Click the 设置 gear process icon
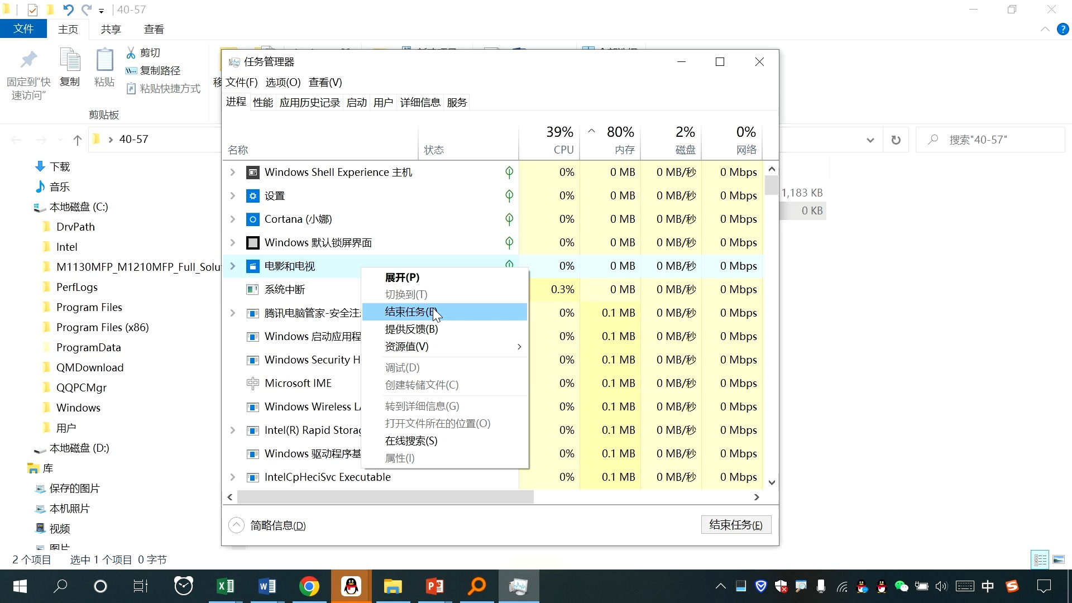 253,196
